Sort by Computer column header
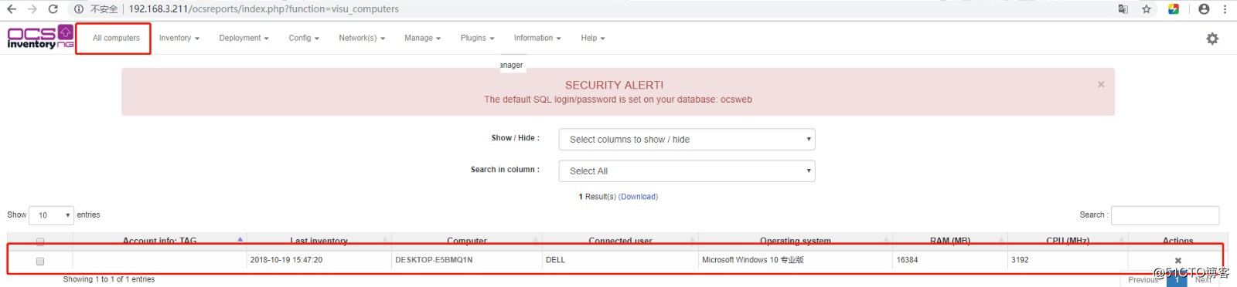Image resolution: width=1237 pixels, height=287 pixels. click(x=467, y=241)
